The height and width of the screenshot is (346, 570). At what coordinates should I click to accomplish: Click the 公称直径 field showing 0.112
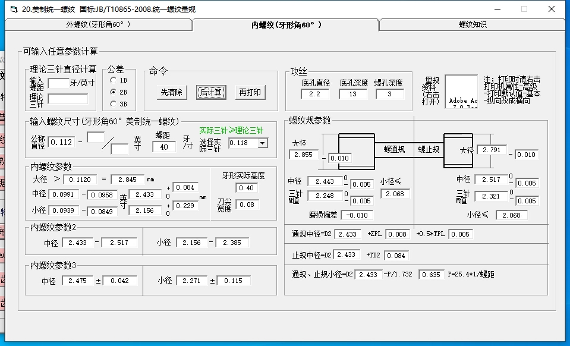[61, 142]
